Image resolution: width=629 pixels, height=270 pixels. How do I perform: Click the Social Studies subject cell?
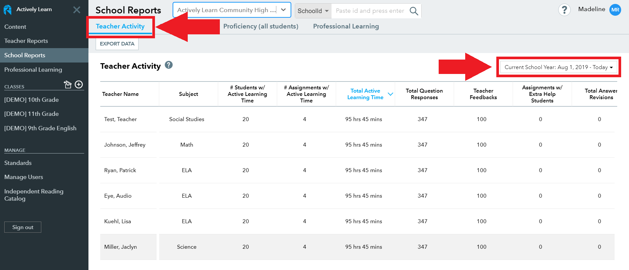[187, 119]
